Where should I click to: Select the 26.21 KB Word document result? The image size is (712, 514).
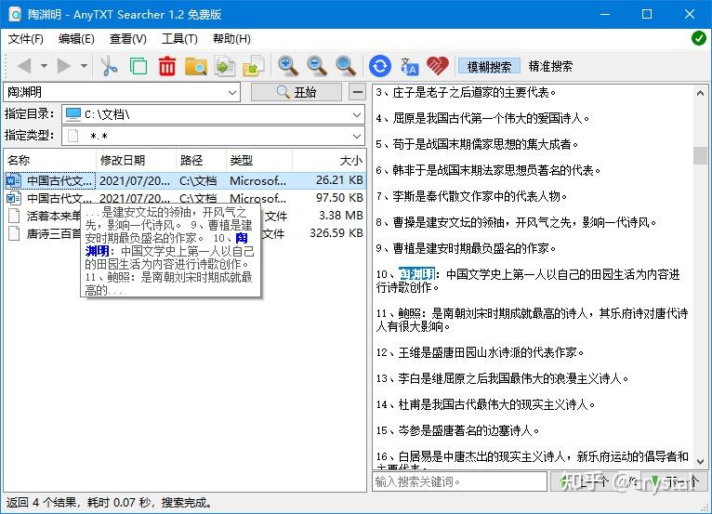(185, 180)
